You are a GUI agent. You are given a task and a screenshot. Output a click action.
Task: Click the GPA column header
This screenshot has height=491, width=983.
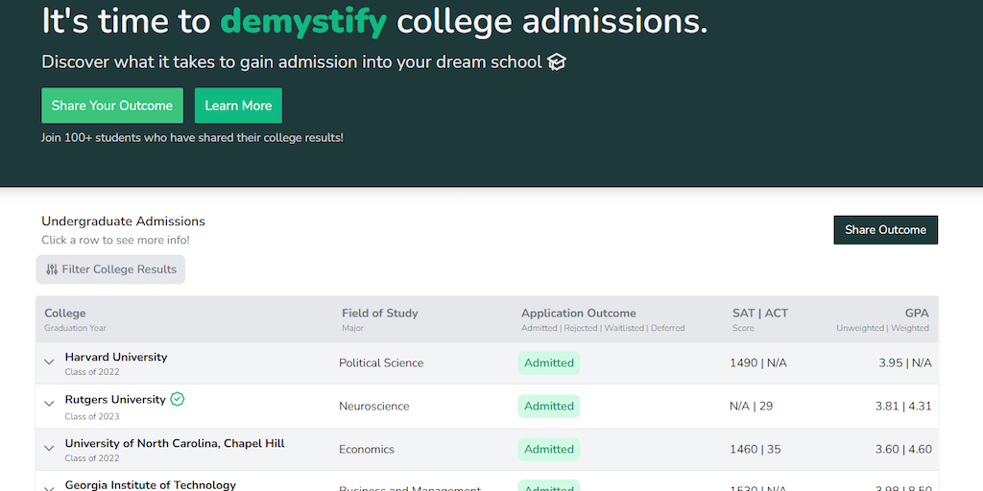(917, 313)
